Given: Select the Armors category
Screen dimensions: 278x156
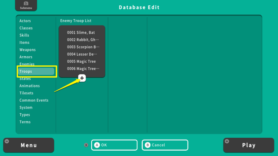Looking at the screenshot, I should click(26, 57).
